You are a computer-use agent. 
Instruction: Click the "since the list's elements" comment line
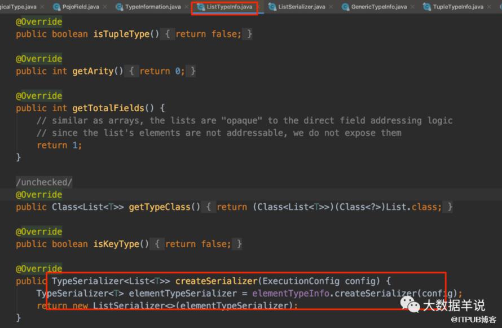(x=219, y=133)
